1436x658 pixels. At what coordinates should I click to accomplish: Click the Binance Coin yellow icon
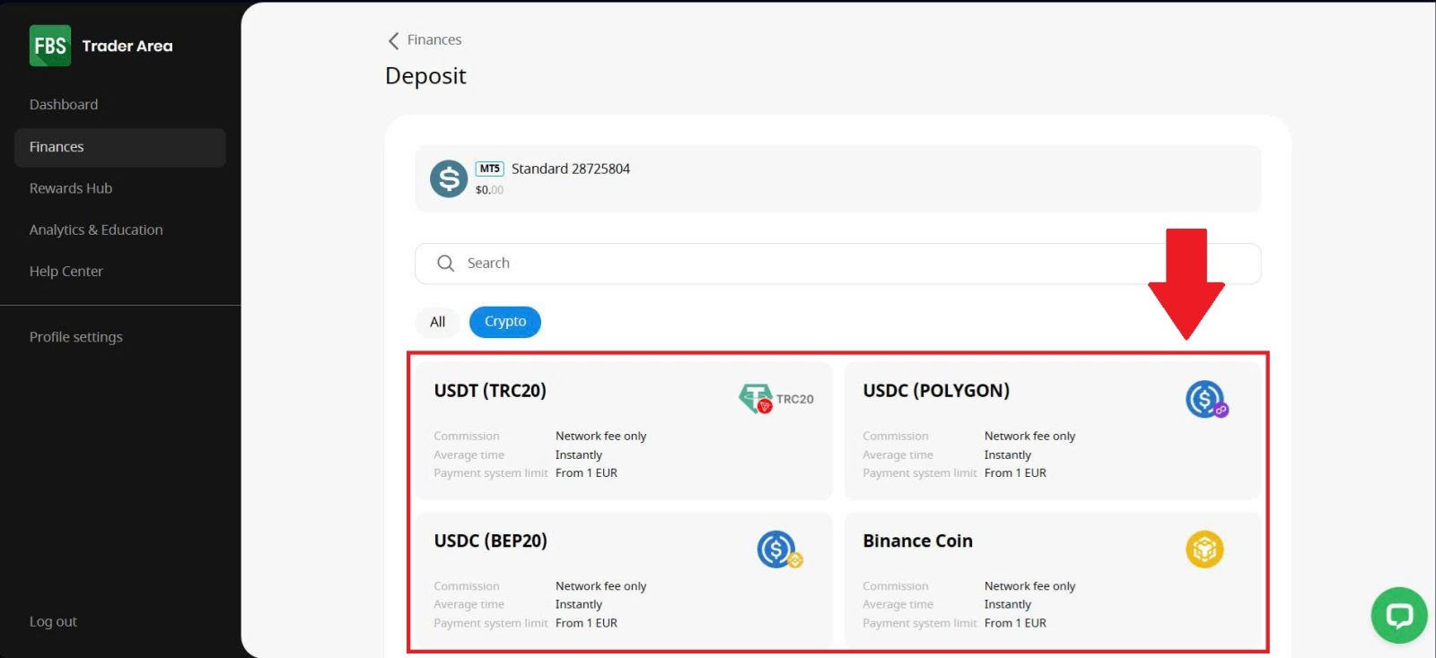pyautogui.click(x=1204, y=549)
